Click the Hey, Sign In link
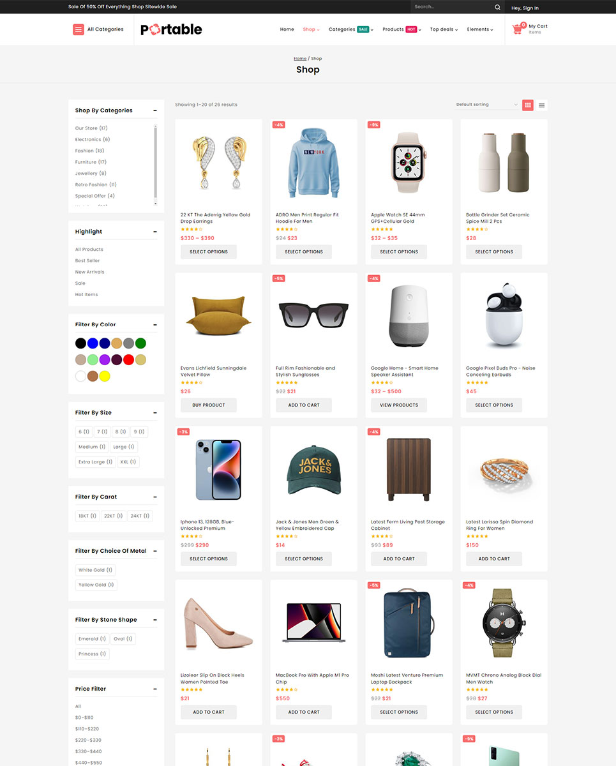Viewport: 616px width, 766px height. point(525,8)
